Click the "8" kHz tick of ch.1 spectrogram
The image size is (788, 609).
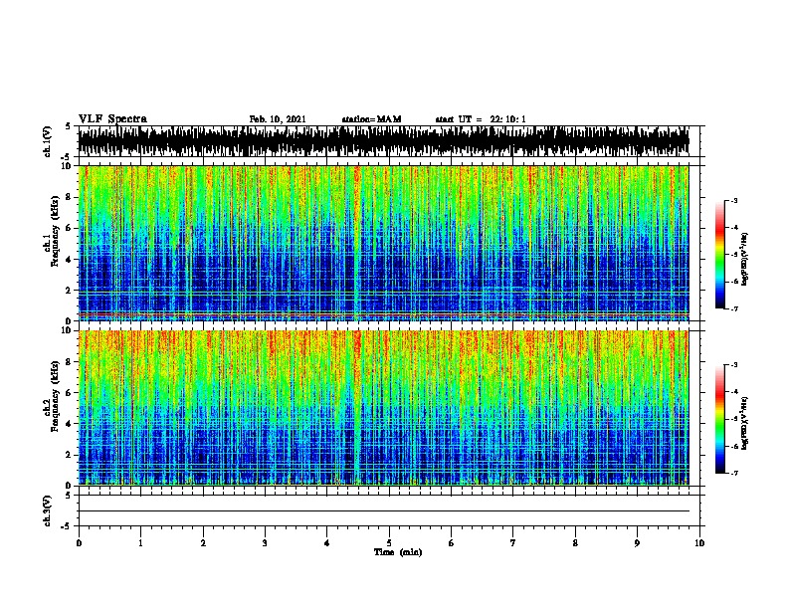point(70,197)
